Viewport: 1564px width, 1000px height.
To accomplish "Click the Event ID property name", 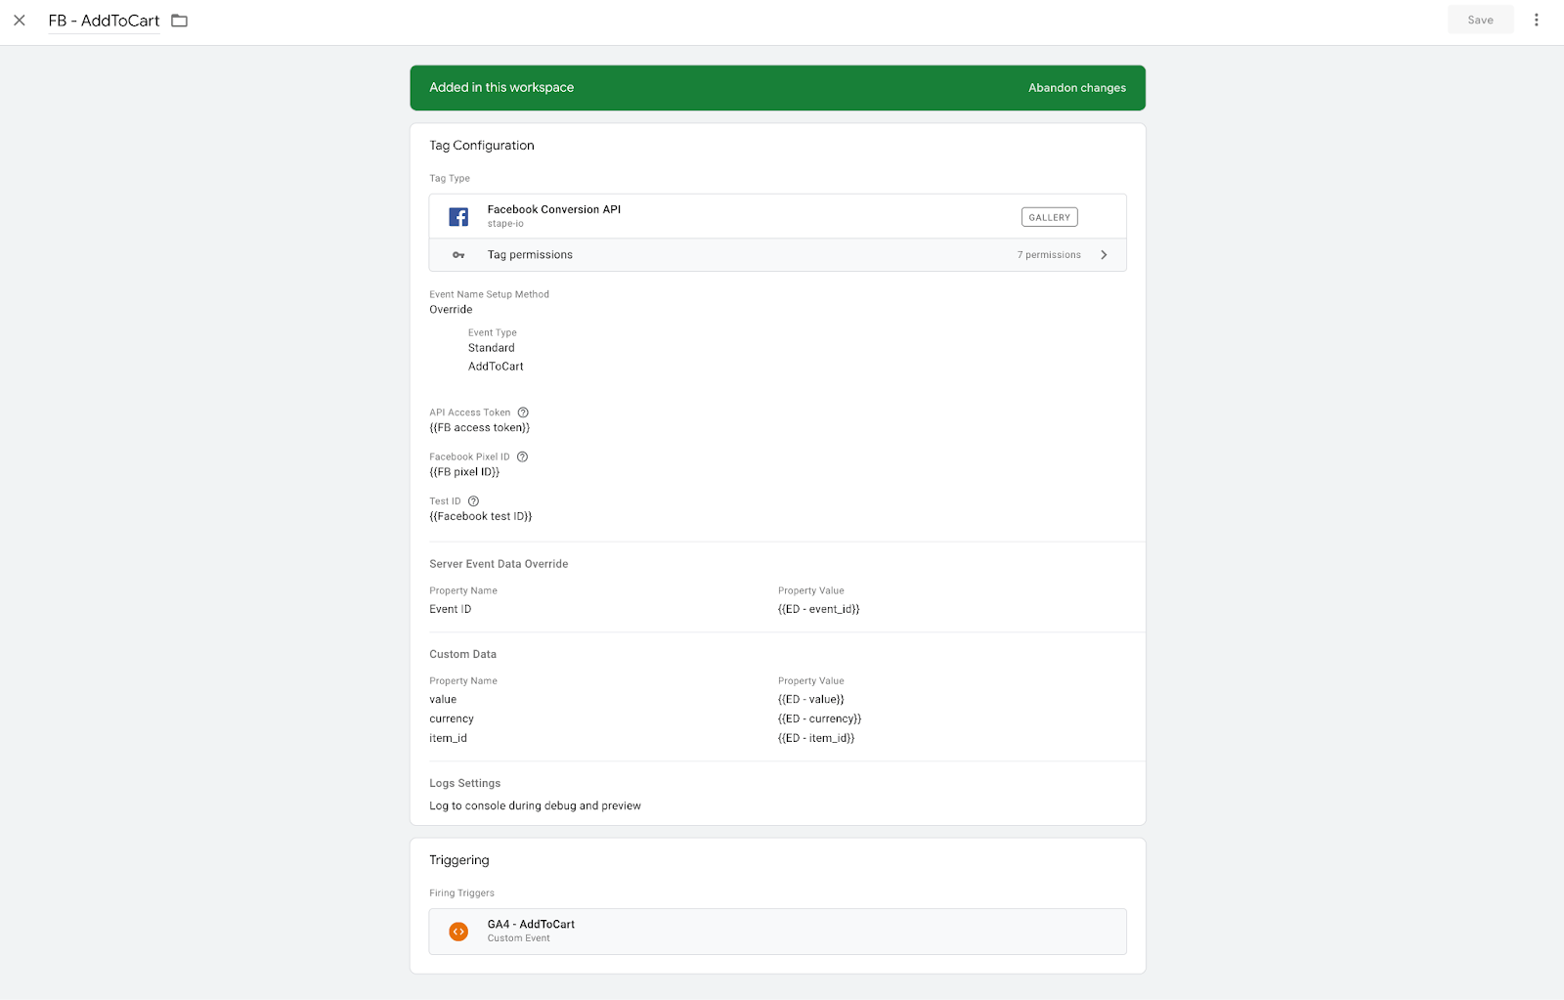I will [x=451, y=609].
